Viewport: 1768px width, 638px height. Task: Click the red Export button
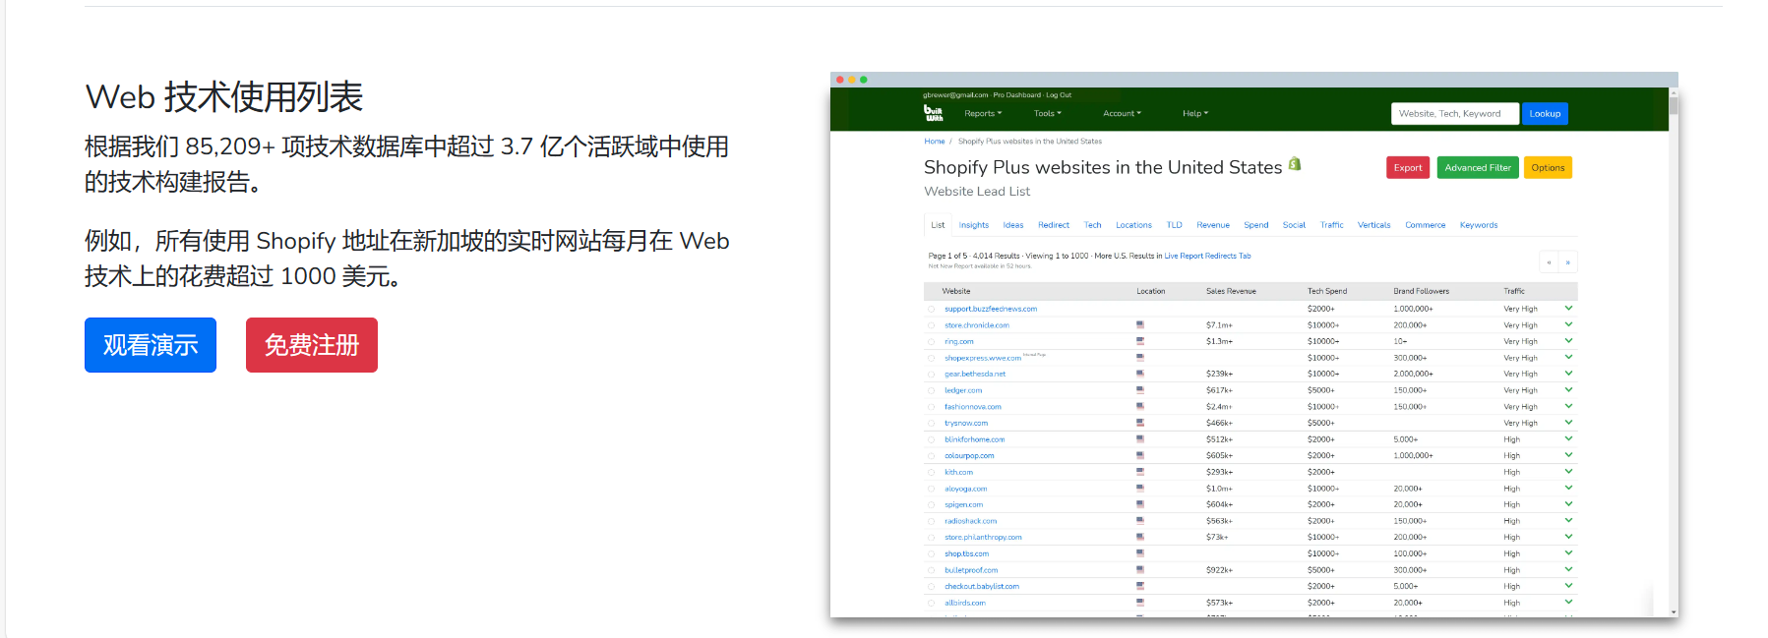point(1408,168)
